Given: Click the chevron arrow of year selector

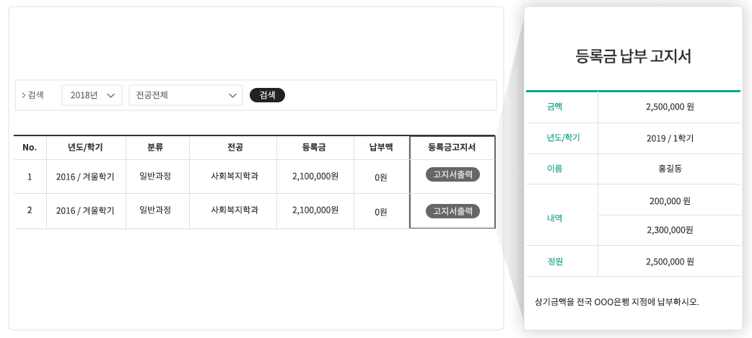Looking at the screenshot, I should 111,96.
